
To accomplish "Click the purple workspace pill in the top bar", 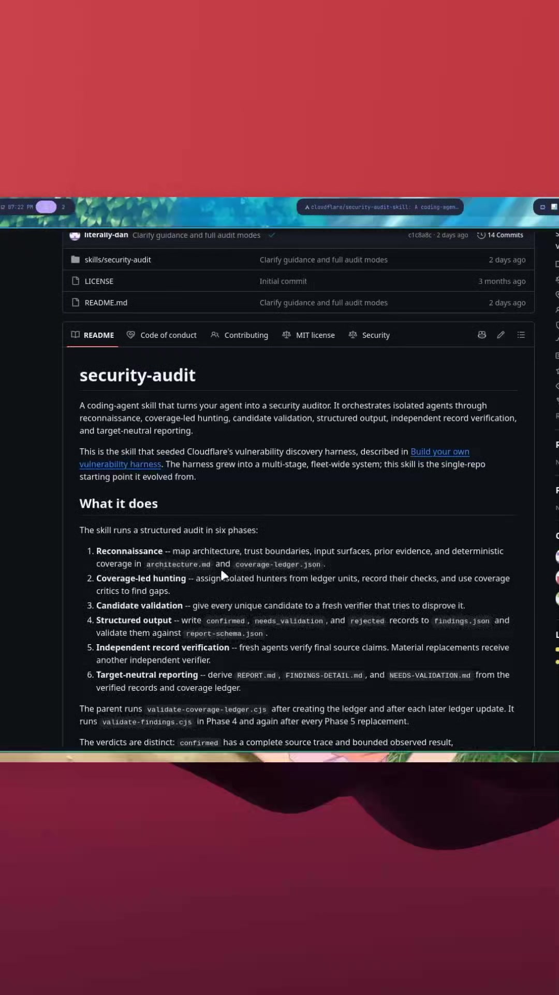I will 46,207.
